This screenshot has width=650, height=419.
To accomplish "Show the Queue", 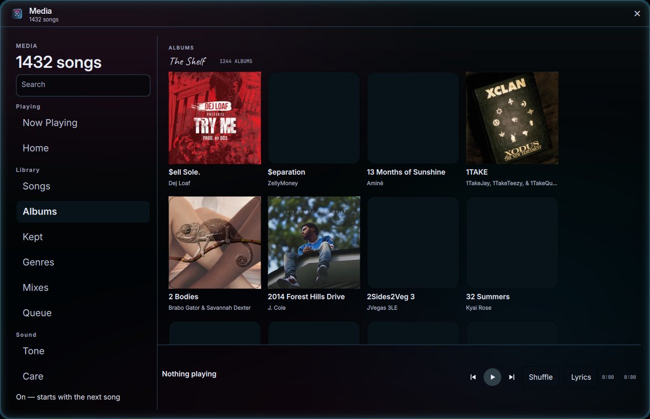I will click(83, 313).
